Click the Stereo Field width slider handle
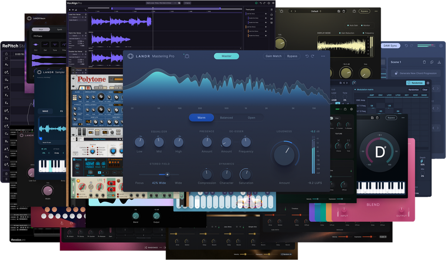 167,174
